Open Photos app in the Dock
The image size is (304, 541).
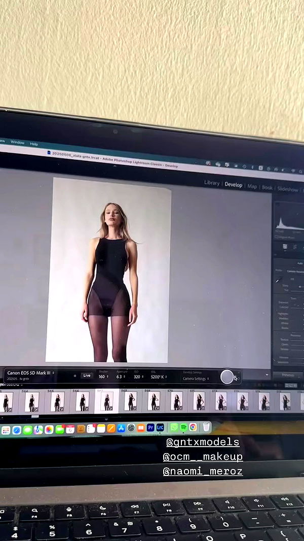(x=49, y=429)
